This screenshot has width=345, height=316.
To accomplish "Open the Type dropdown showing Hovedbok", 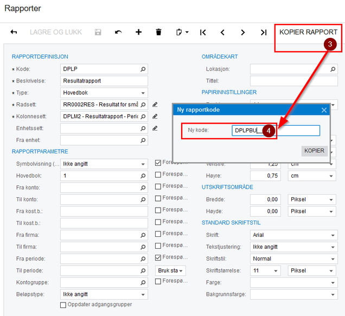I will [x=104, y=93].
